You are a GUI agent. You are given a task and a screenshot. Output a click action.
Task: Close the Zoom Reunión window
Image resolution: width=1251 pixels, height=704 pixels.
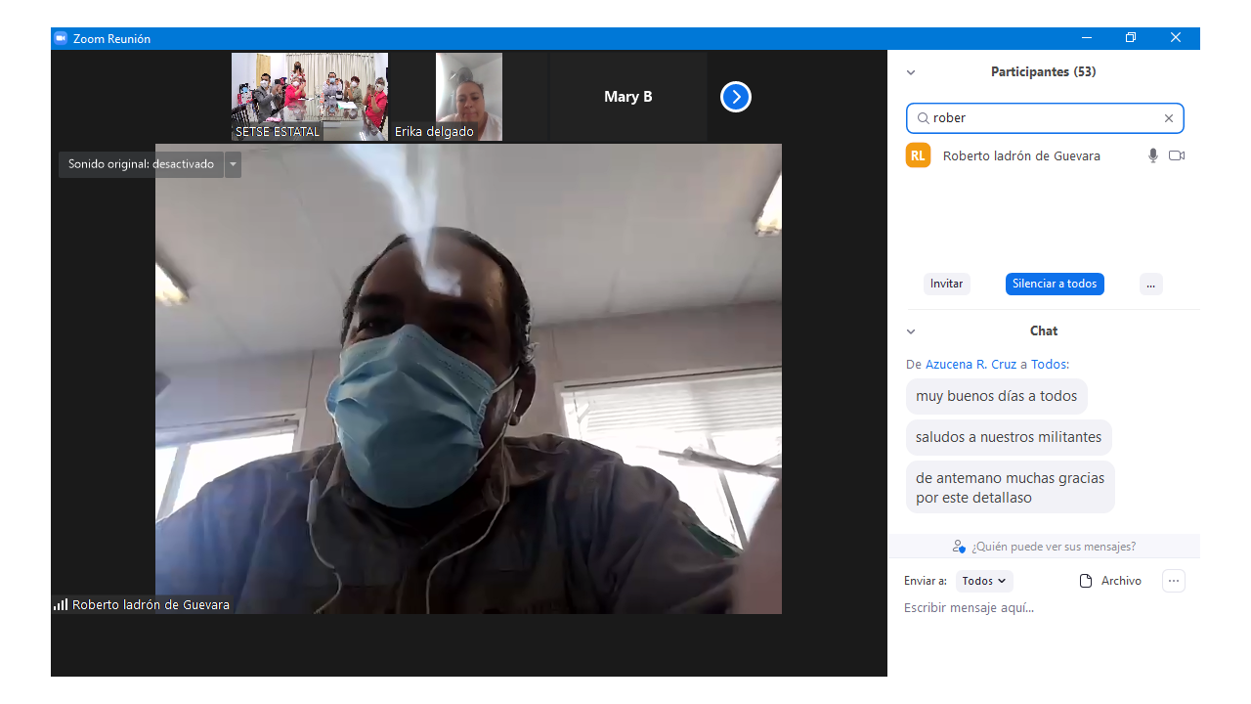coord(1176,38)
